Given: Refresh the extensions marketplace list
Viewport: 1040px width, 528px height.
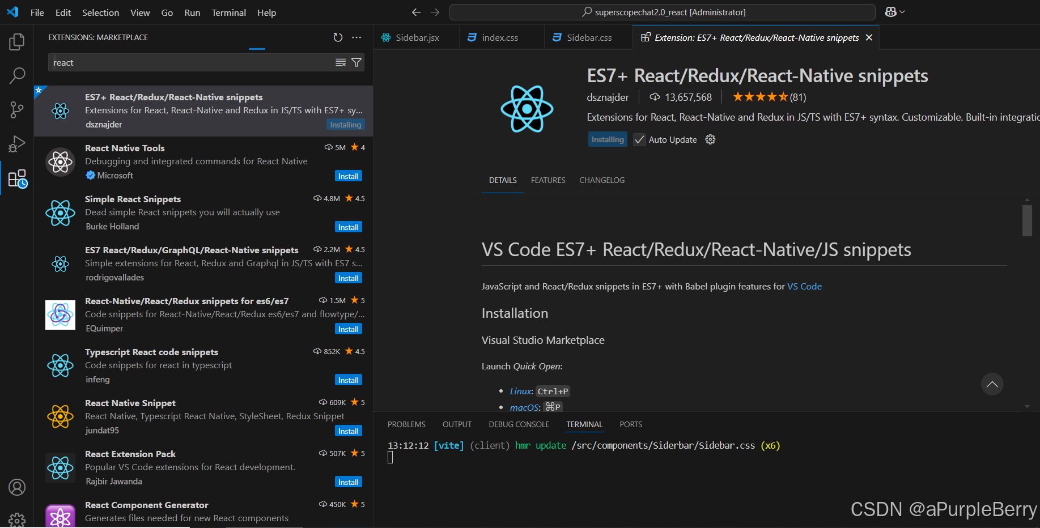Looking at the screenshot, I should pyautogui.click(x=338, y=37).
